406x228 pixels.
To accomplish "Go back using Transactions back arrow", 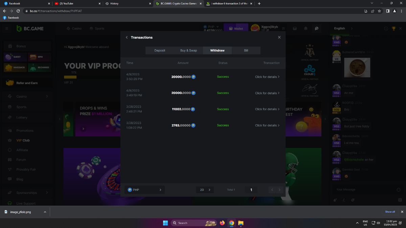I will pos(127,37).
